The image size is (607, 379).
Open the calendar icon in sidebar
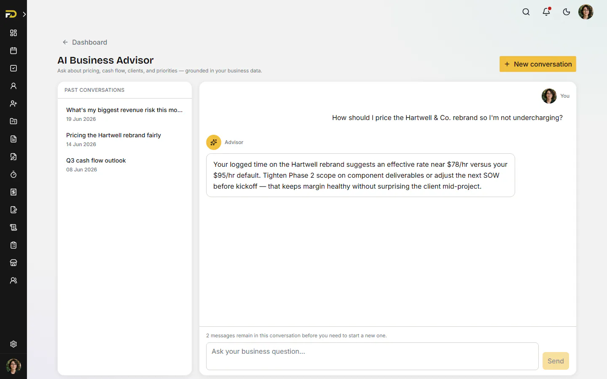(x=13, y=51)
